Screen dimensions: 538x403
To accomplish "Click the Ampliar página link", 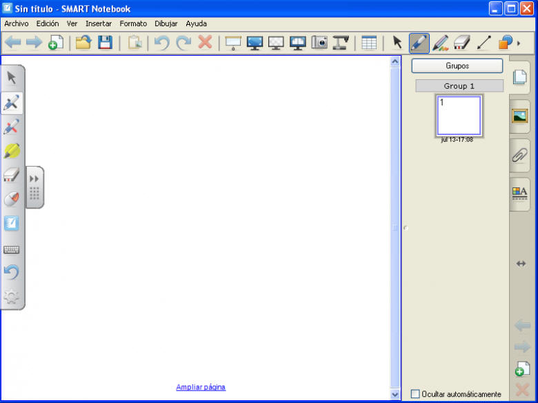I will (201, 387).
